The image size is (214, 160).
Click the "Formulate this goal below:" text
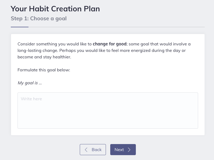point(44,70)
